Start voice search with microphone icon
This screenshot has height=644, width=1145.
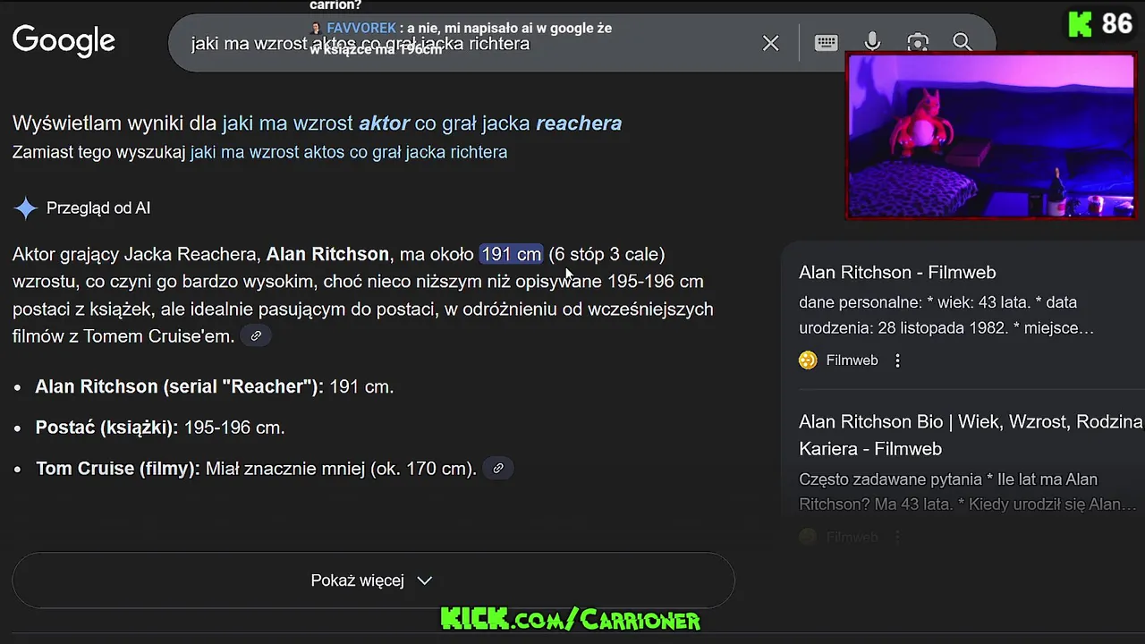pos(872,42)
